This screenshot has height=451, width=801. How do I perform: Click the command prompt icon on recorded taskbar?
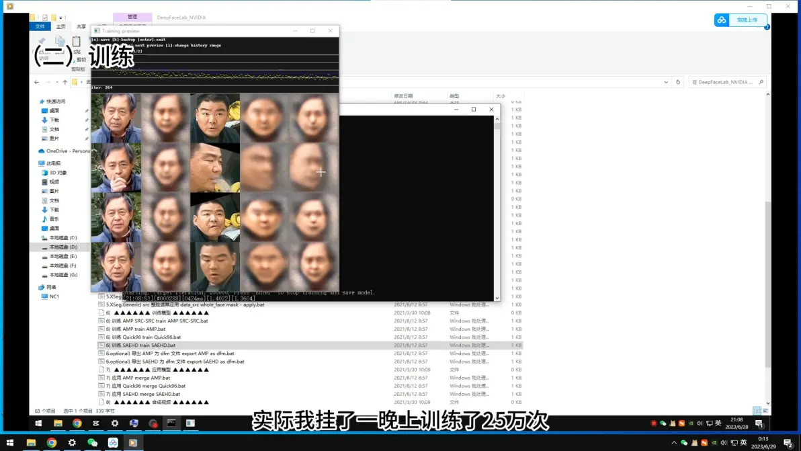(171, 423)
